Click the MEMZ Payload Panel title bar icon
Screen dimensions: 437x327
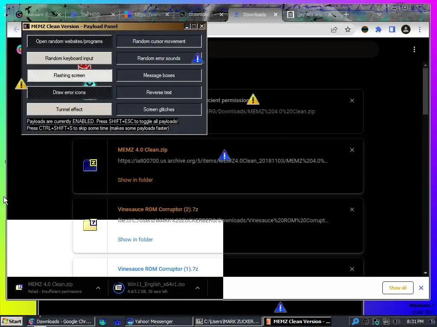click(x=26, y=26)
